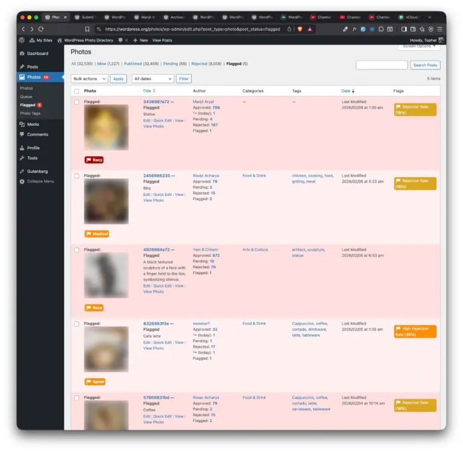Reload the page with the refresh icon
The height and width of the screenshot is (452, 463).
pos(41,29)
